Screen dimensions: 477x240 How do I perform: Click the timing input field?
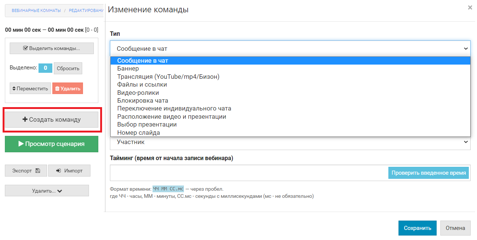click(249, 173)
